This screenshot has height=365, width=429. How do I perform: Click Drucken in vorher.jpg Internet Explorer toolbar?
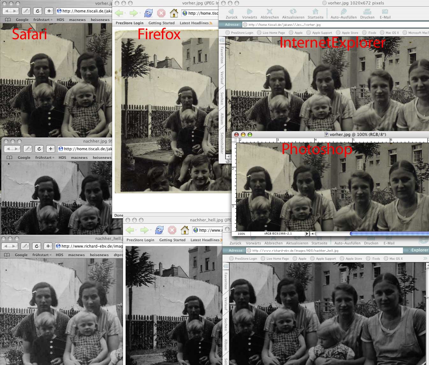coord(367,14)
